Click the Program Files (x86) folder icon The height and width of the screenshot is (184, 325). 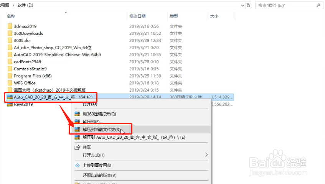(10, 76)
